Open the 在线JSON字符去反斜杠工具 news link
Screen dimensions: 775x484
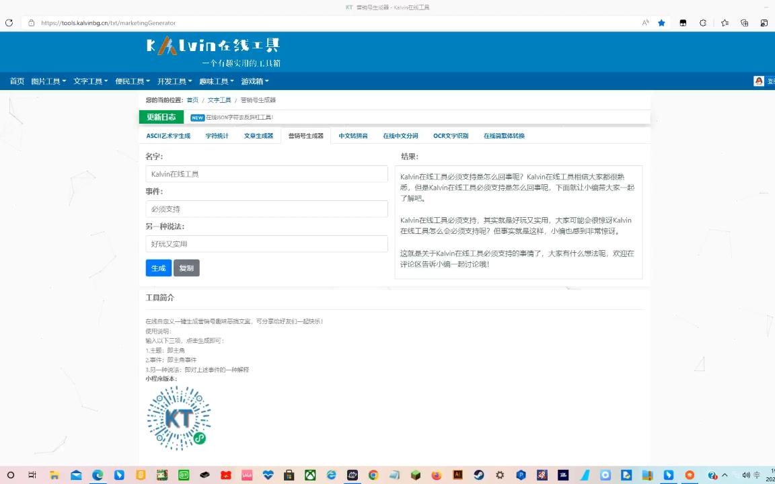coord(239,118)
